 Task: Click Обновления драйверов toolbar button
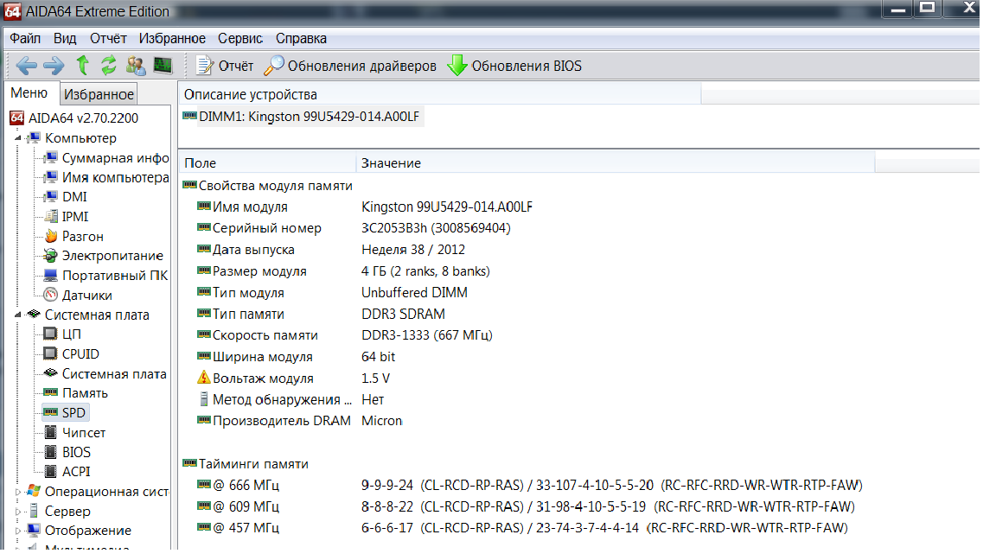(x=350, y=66)
